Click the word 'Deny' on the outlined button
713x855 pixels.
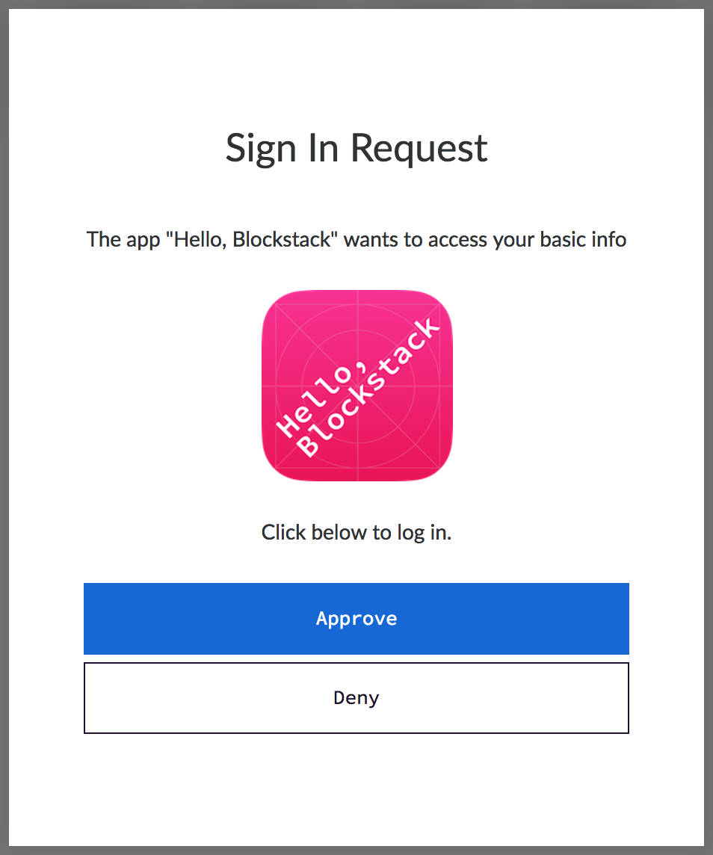coord(356,697)
